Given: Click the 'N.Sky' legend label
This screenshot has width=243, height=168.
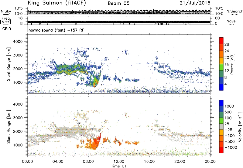Looking at the screenshot, I should tap(6, 11).
